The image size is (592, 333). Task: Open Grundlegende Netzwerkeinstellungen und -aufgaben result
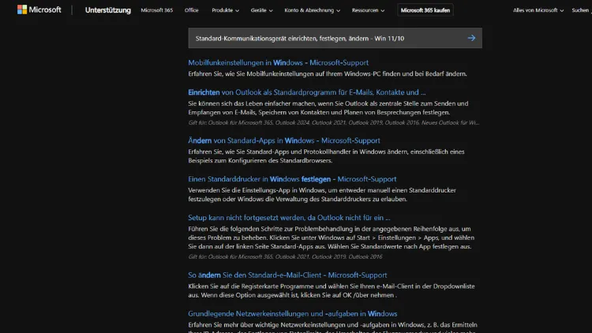(x=293, y=313)
